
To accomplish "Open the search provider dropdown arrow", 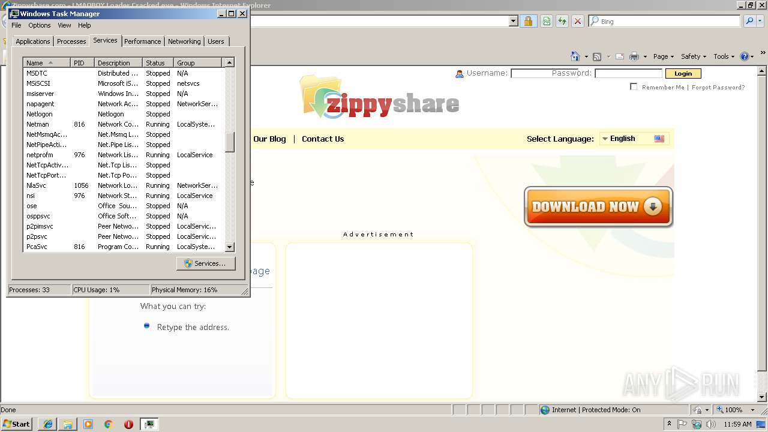I will point(759,21).
